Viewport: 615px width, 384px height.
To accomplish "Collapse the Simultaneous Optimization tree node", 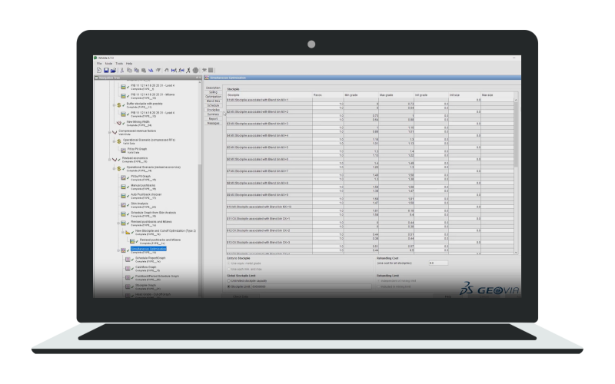I will pos(118,250).
